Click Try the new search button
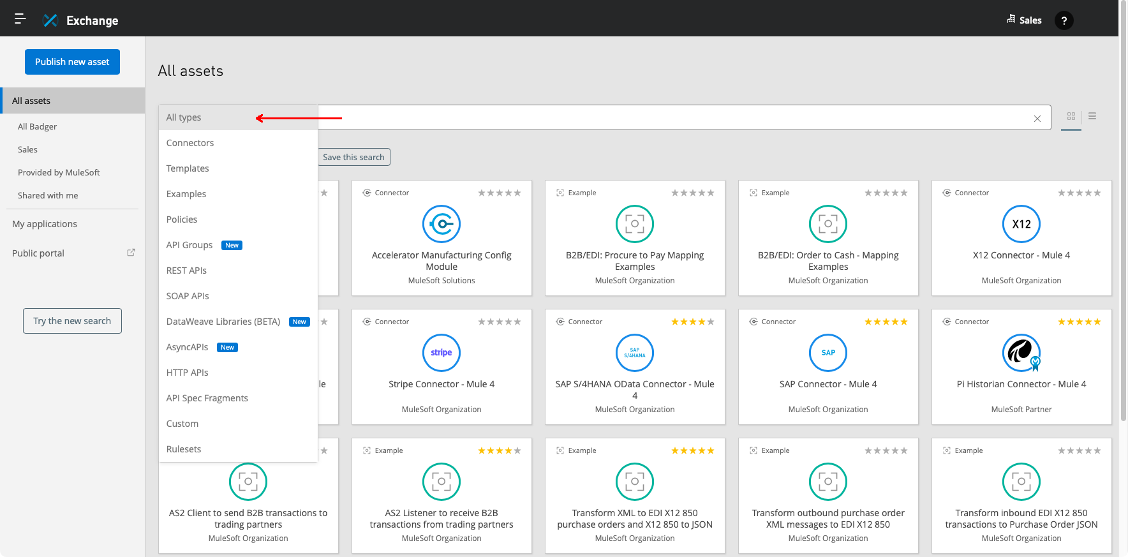The width and height of the screenshot is (1128, 557). [72, 321]
